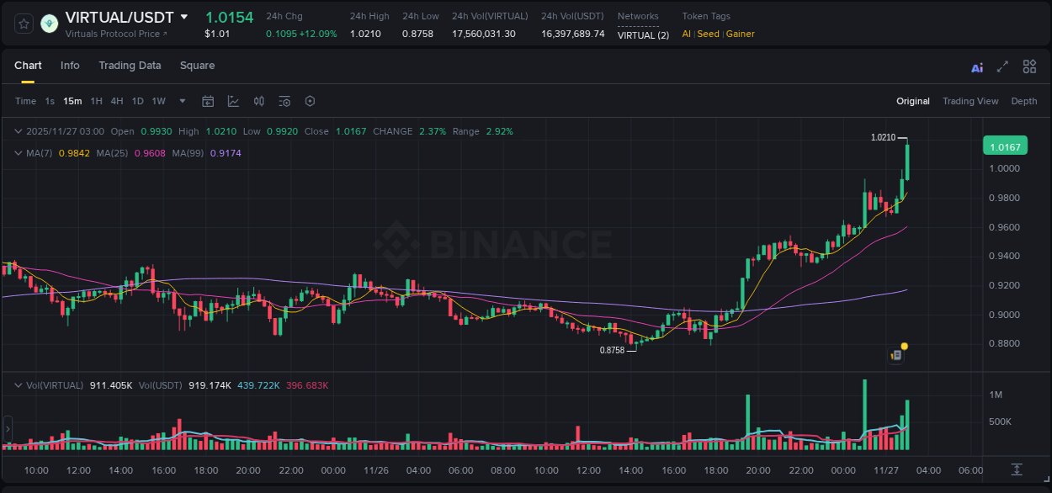Open the VIRTUAL/USDT pair selector dropdown
The height and width of the screenshot is (493, 1052).
(184, 16)
